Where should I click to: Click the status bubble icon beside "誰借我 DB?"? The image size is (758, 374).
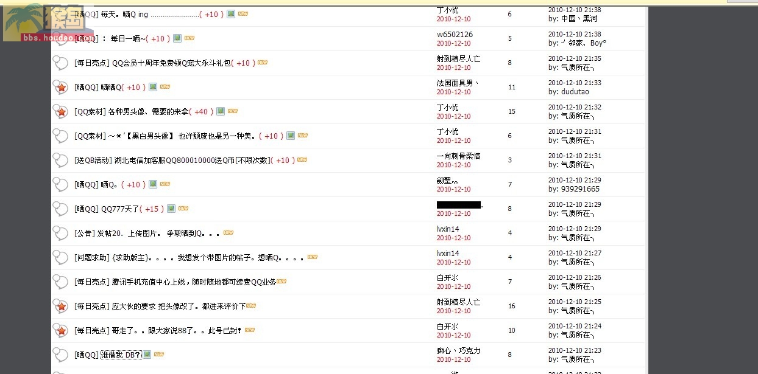pos(60,355)
